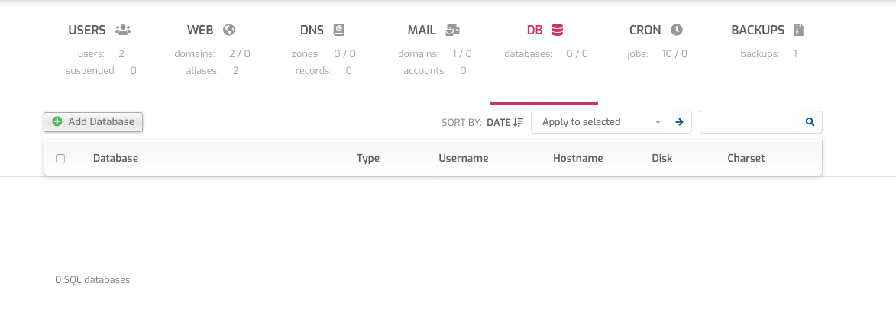Open the CRON tab
The width and height of the screenshot is (896, 329).
pyautogui.click(x=656, y=30)
